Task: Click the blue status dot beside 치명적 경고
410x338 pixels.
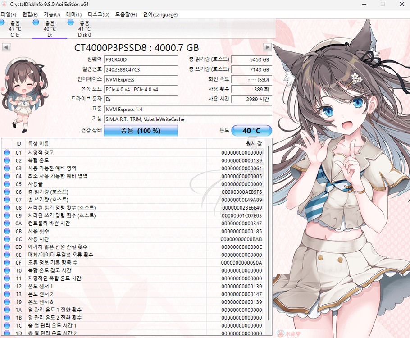Action: (x=6, y=152)
